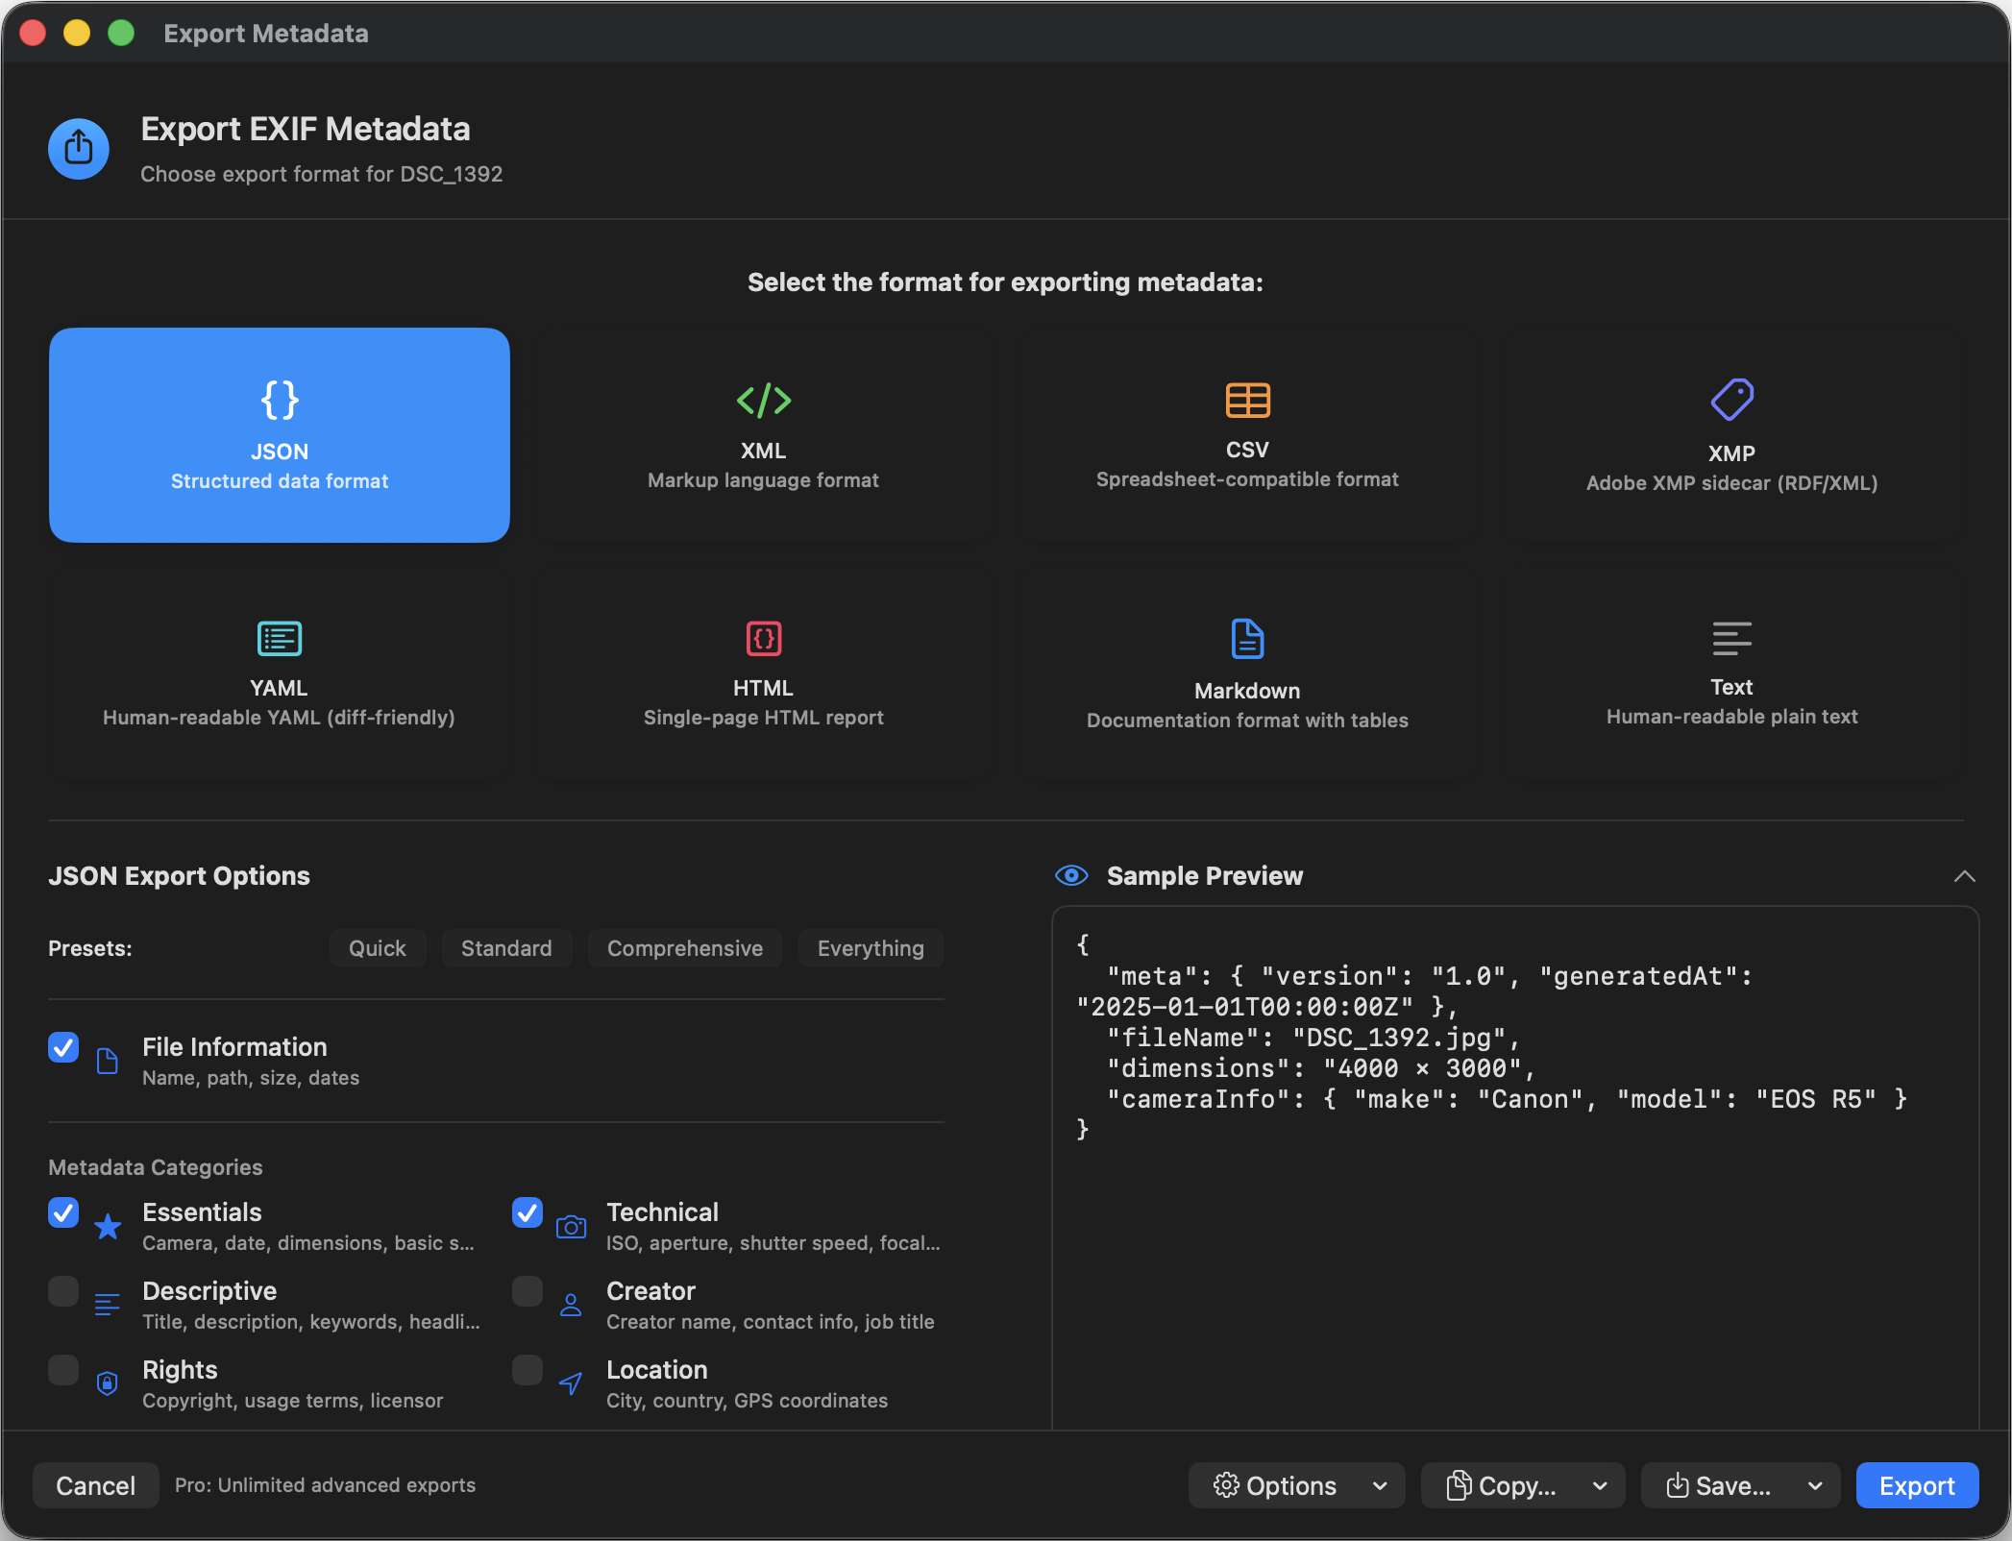The image size is (2012, 1541).
Task: Click the CSV table grid icon
Action: [x=1247, y=400]
